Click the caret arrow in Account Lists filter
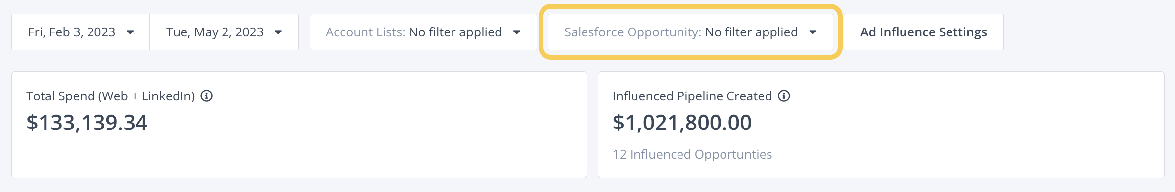Screen dimensions: 1175x192 [517, 32]
